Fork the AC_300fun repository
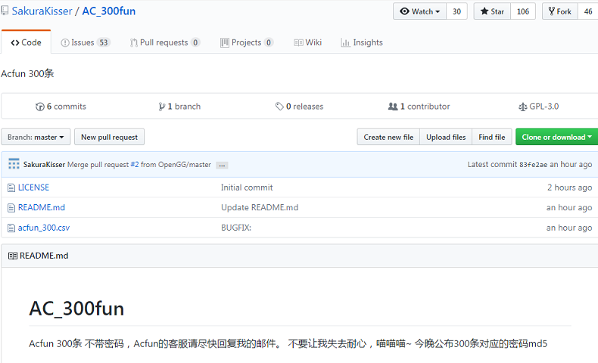 coord(559,11)
